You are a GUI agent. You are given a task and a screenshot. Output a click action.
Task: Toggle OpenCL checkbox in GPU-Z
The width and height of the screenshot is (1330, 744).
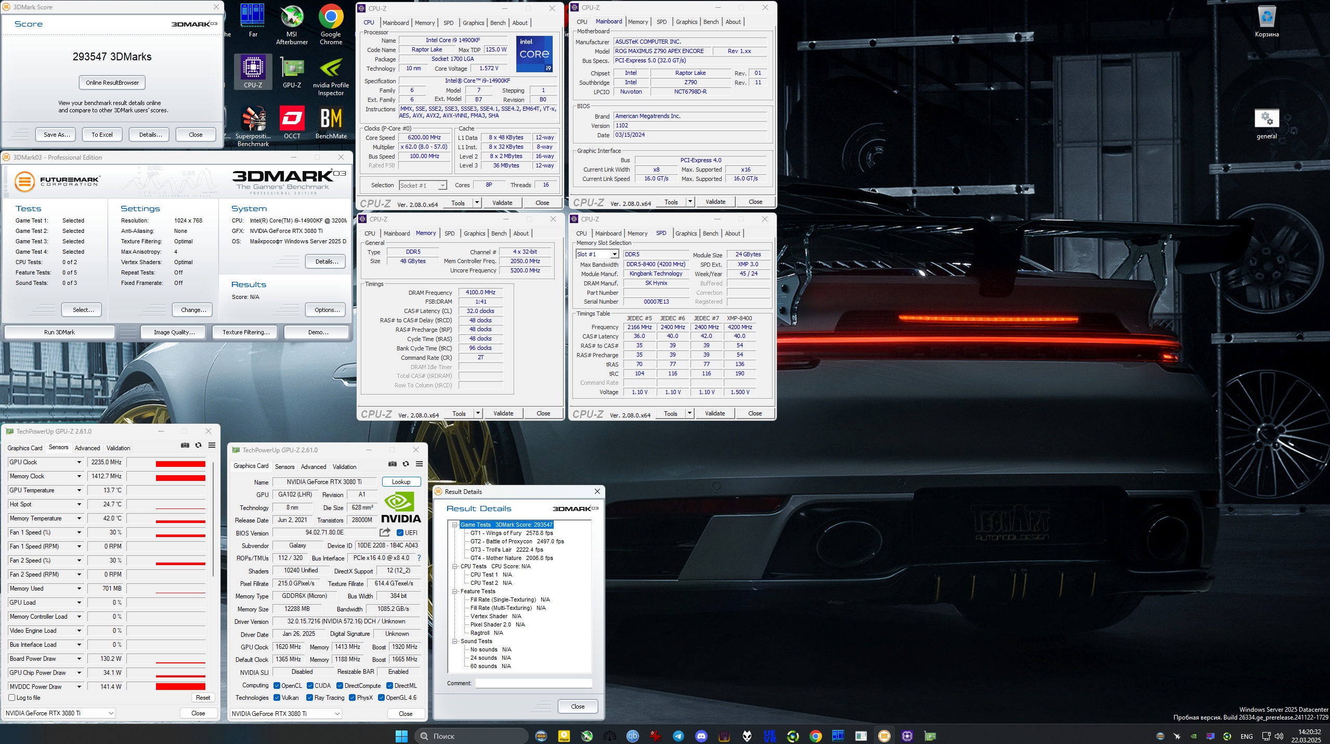[277, 685]
